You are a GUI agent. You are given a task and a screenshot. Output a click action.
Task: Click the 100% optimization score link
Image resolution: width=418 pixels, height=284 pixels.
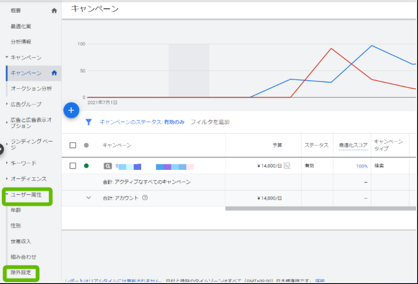click(362, 166)
